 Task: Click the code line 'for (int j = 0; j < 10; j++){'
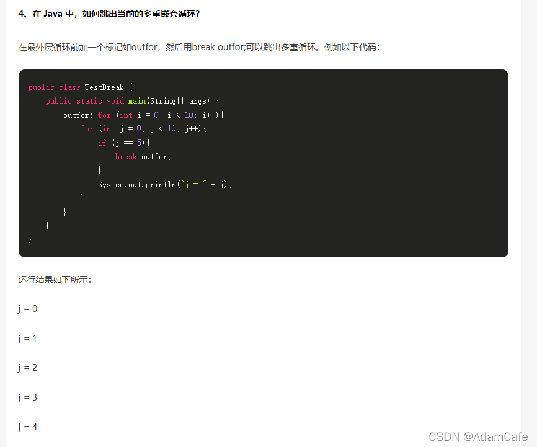point(143,129)
